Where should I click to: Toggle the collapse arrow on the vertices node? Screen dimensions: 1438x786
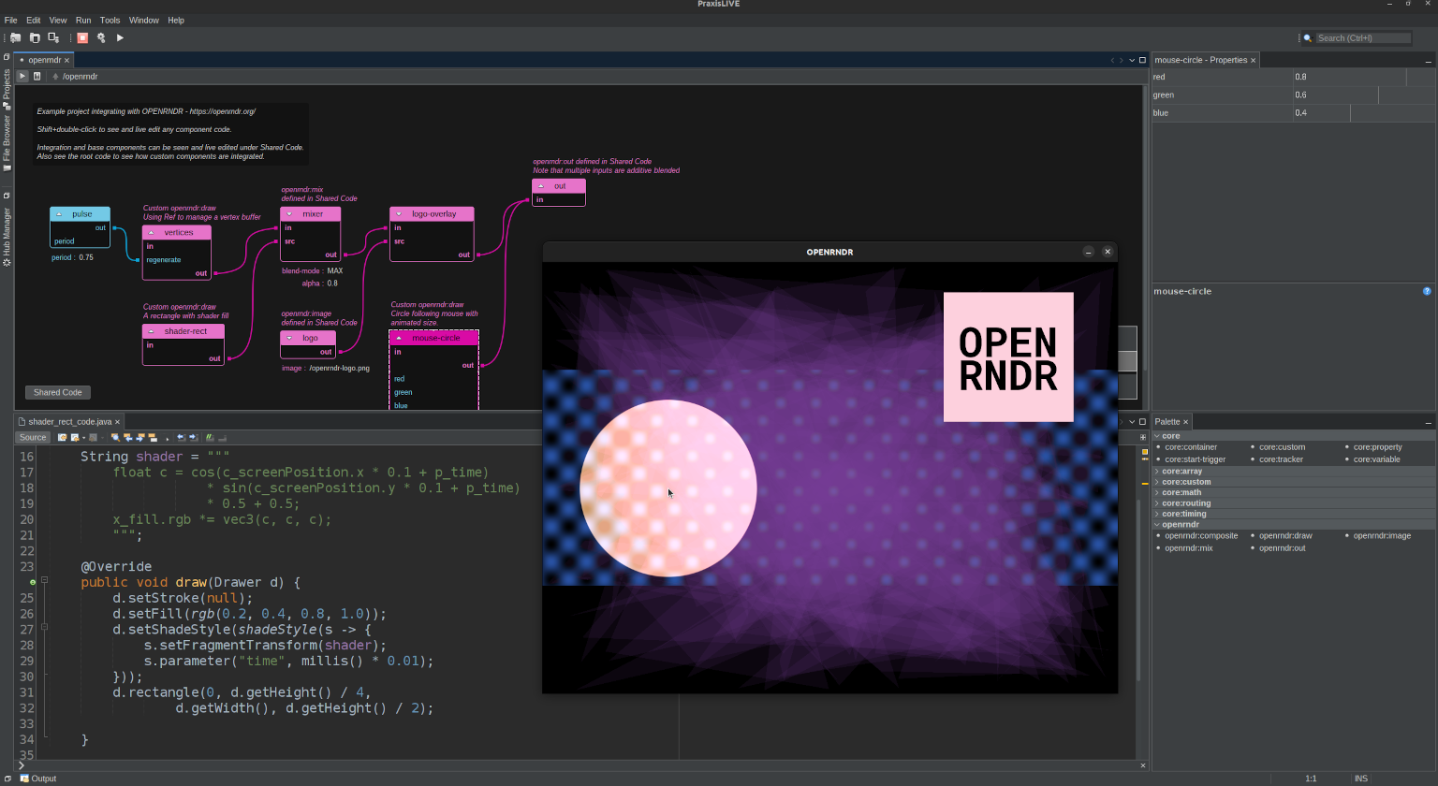pyautogui.click(x=151, y=232)
